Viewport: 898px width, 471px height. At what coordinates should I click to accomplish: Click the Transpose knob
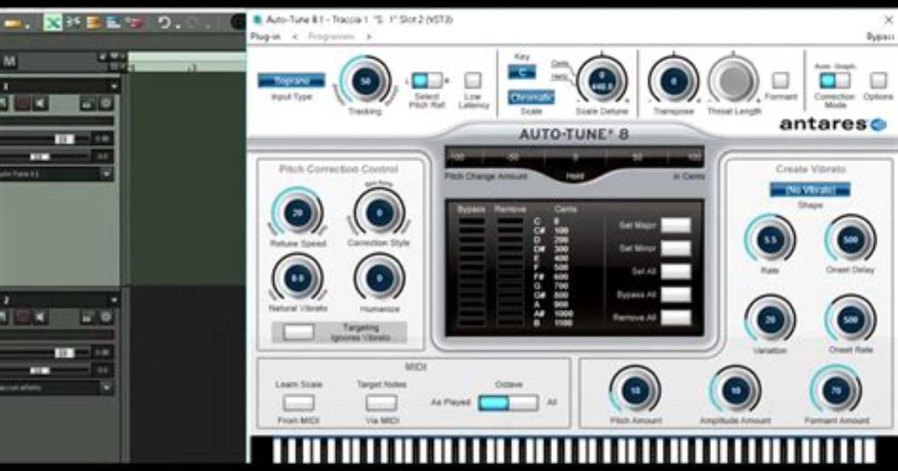point(673,81)
